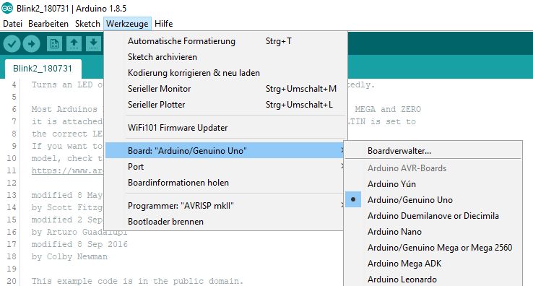This screenshot has width=533, height=286.
Task: Click code line "by Colby Newman"
Action: click(69, 256)
